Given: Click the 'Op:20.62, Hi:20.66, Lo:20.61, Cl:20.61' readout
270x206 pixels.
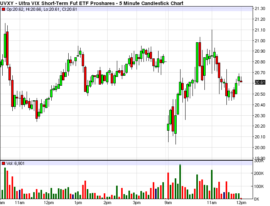Looking at the screenshot, I should 42,9.
